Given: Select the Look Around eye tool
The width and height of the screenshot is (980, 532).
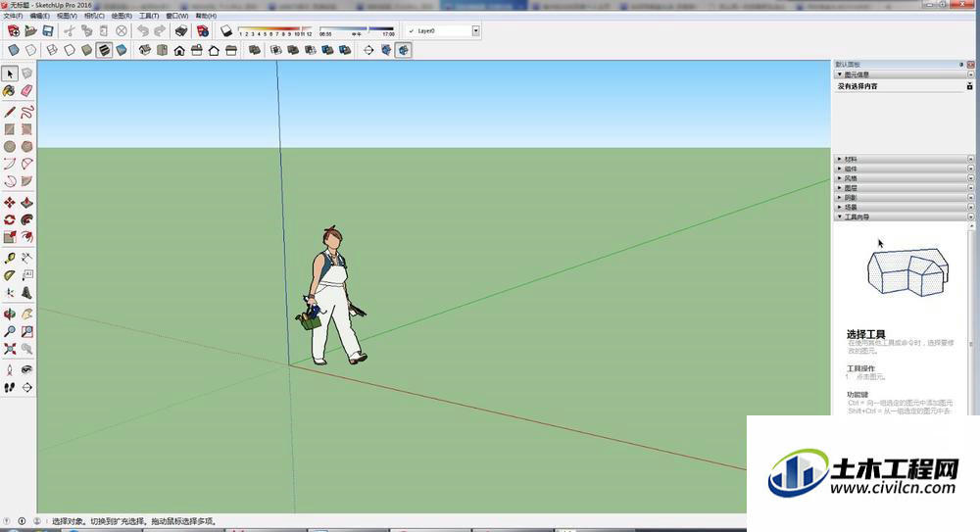Looking at the screenshot, I should tap(26, 370).
